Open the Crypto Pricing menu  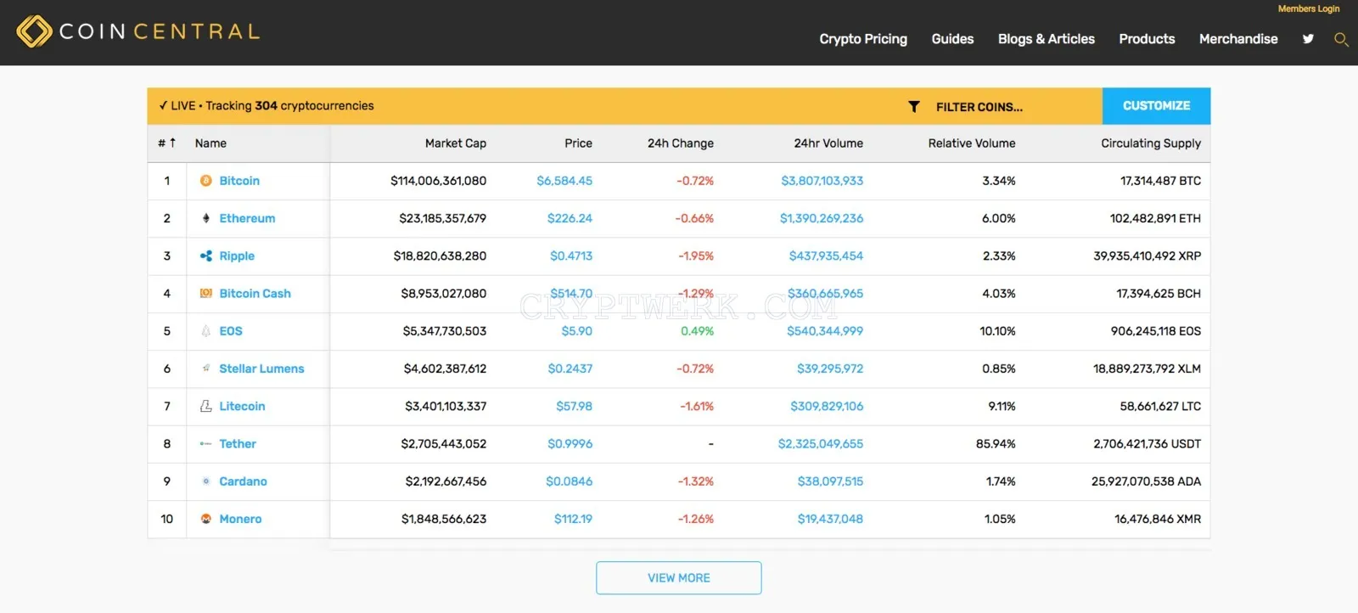863,39
